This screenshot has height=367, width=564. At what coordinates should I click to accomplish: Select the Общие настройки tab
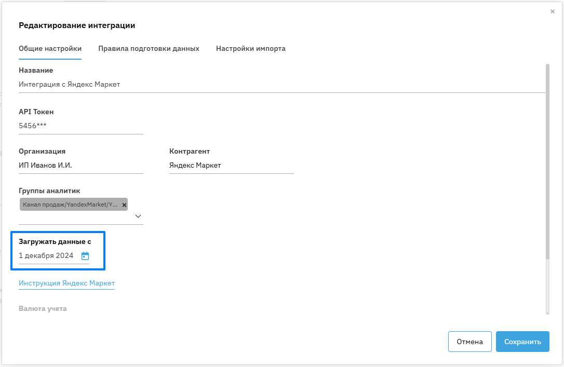[x=50, y=49]
